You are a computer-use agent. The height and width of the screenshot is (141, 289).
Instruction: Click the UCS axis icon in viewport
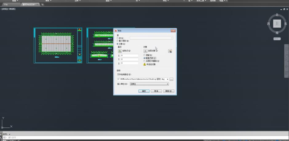tap(7, 123)
